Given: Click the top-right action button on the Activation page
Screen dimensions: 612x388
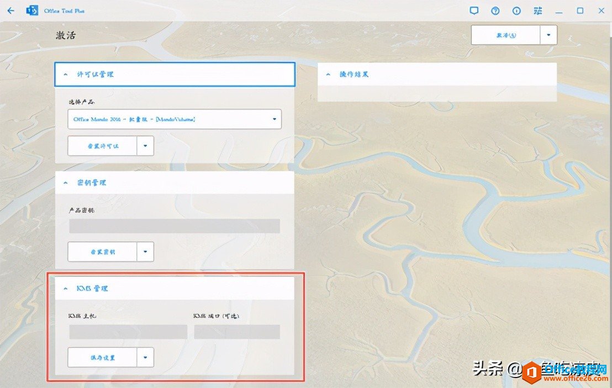Looking at the screenshot, I should 505,34.
